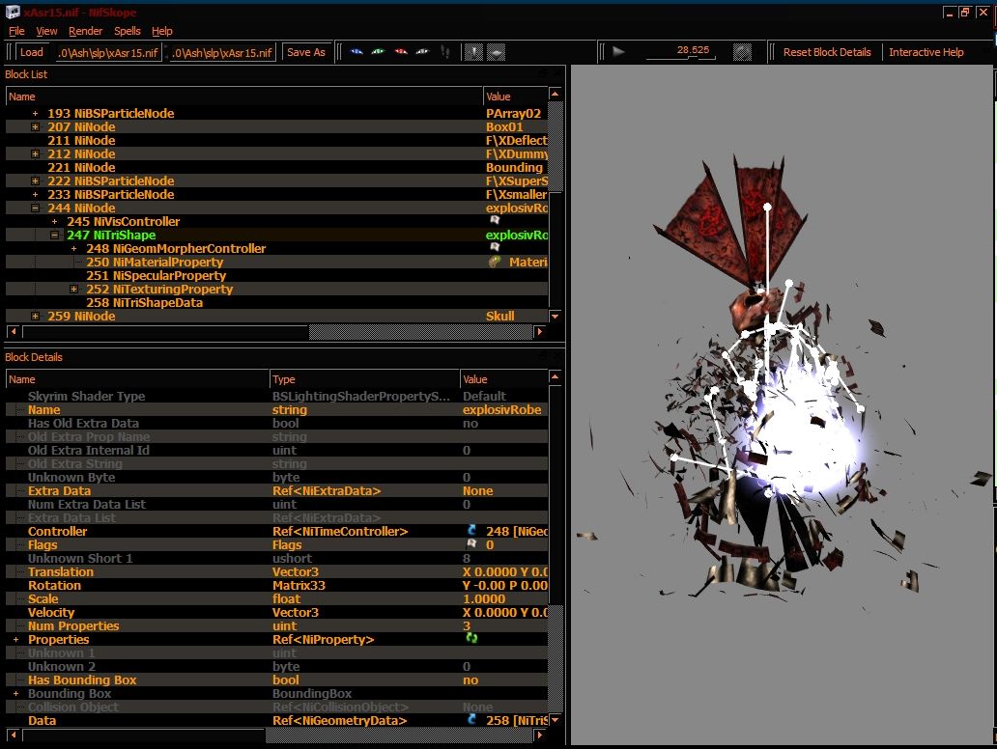Screen dimensions: 997x749
Task: Expand the 233 NiBSParticleNode block
Action: pyautogui.click(x=36, y=195)
